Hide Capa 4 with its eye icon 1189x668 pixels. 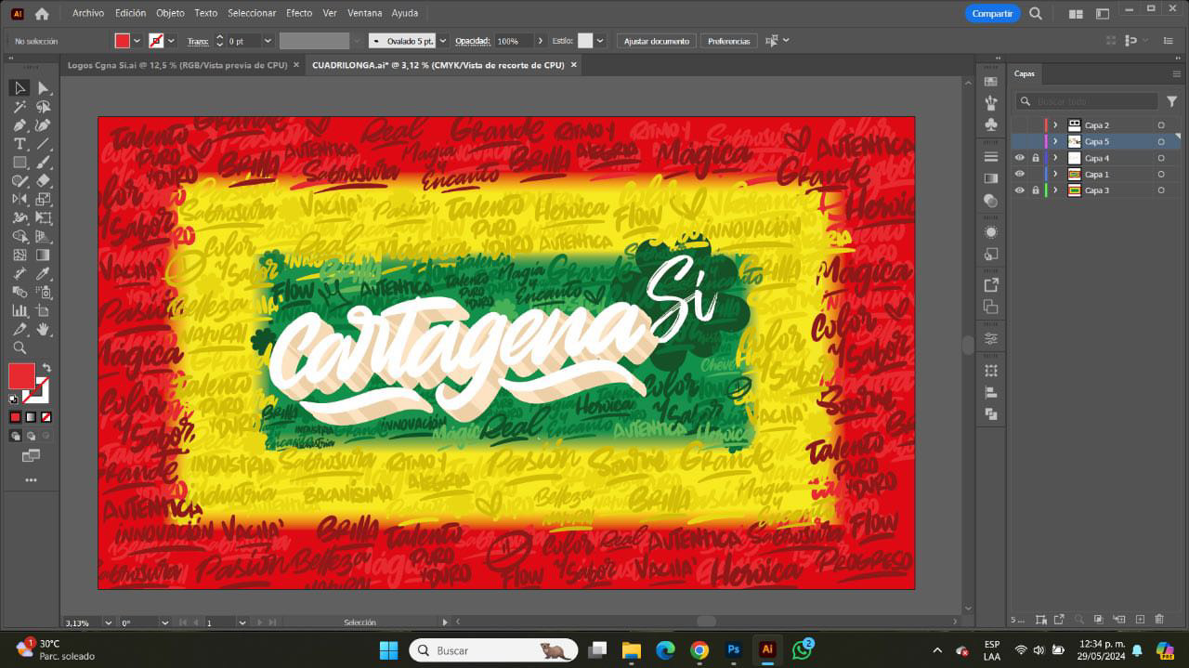tap(1020, 158)
